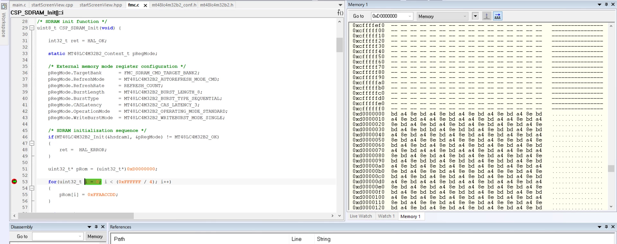Pin the References panel
This screenshot has height=244, width=617.
point(606,227)
